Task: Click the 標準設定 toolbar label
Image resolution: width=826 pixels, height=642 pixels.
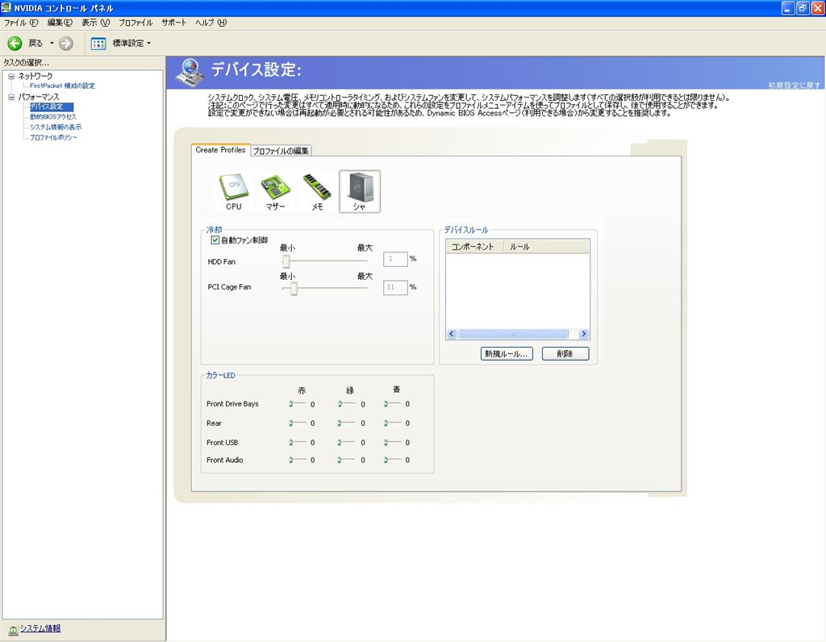Action: click(127, 44)
